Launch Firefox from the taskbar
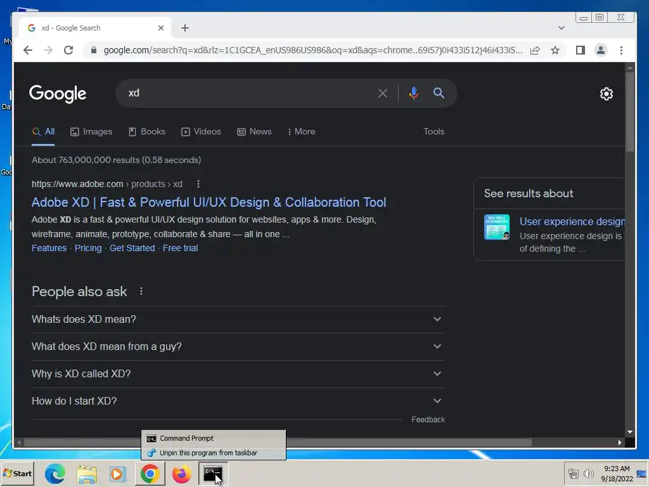The height and width of the screenshot is (487, 649). [181, 474]
